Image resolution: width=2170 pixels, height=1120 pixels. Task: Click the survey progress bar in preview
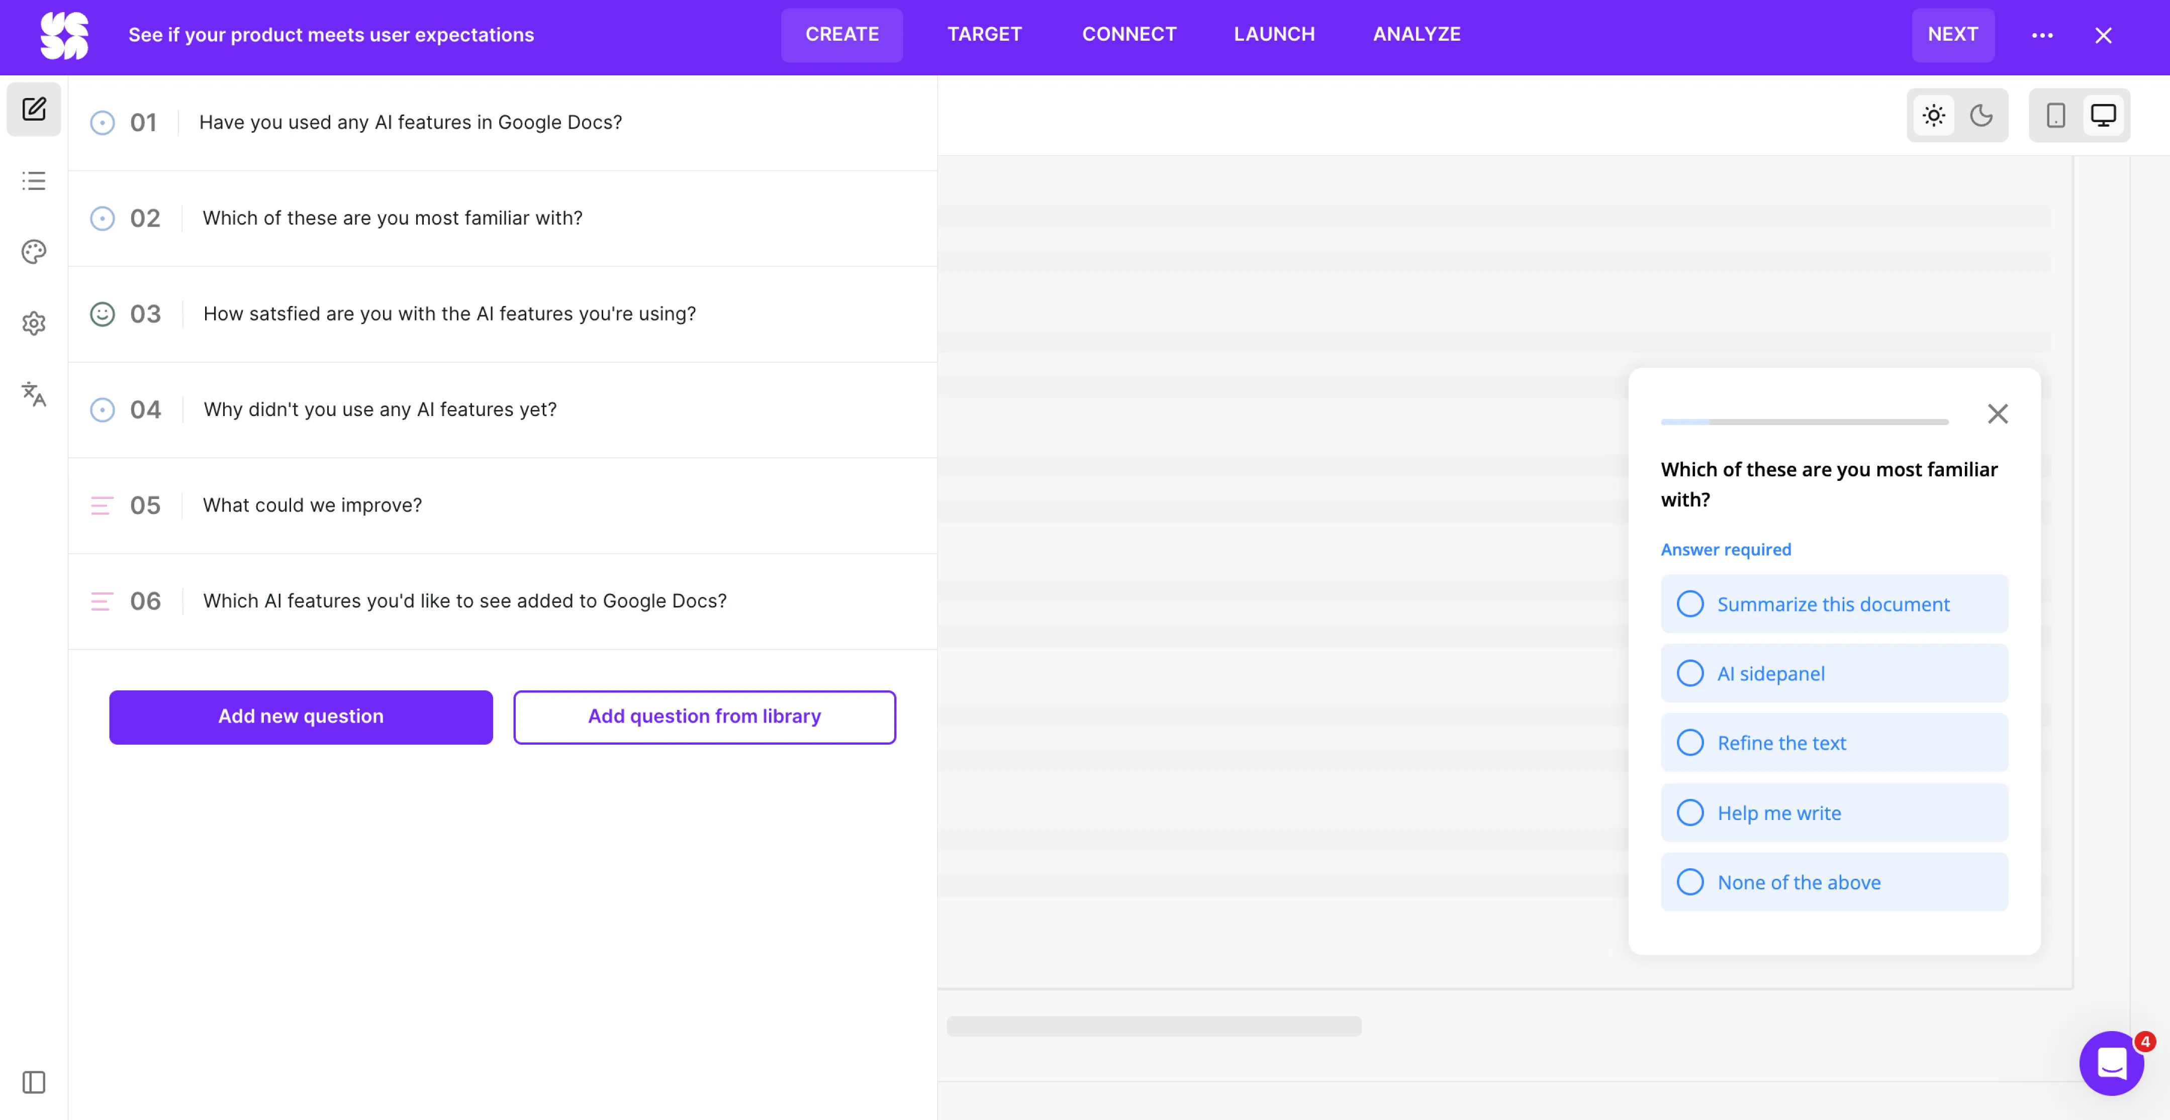(1805, 421)
